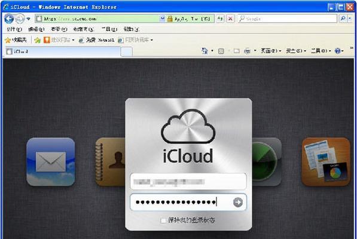
Task: Expand the Home button dropdown arrow
Action: click(x=212, y=51)
